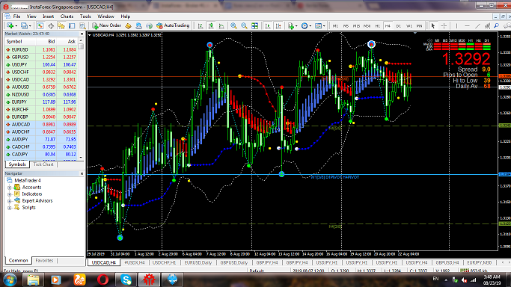Open the Profiles toolbar icon

[x=24, y=25]
